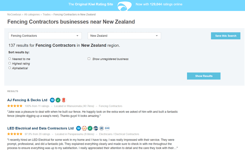This screenshot has width=245, height=156.
Task: Click AJ Fencing's red badge icon
Action: click(x=64, y=100)
